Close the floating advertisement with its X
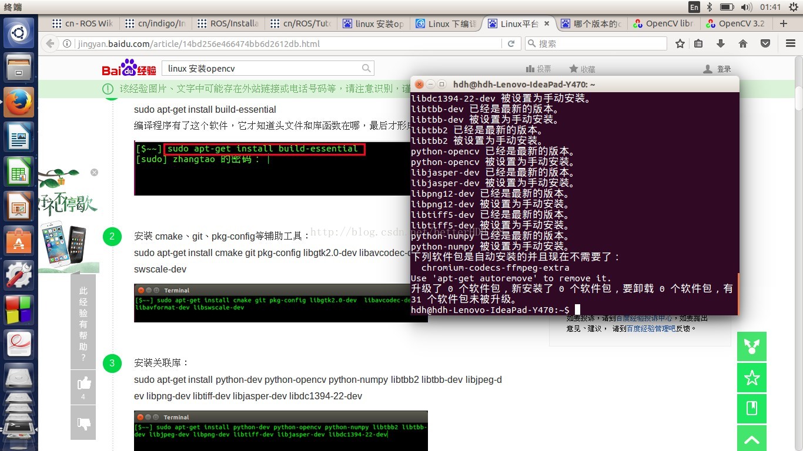Screen dimensions: 803x451 click(94, 172)
